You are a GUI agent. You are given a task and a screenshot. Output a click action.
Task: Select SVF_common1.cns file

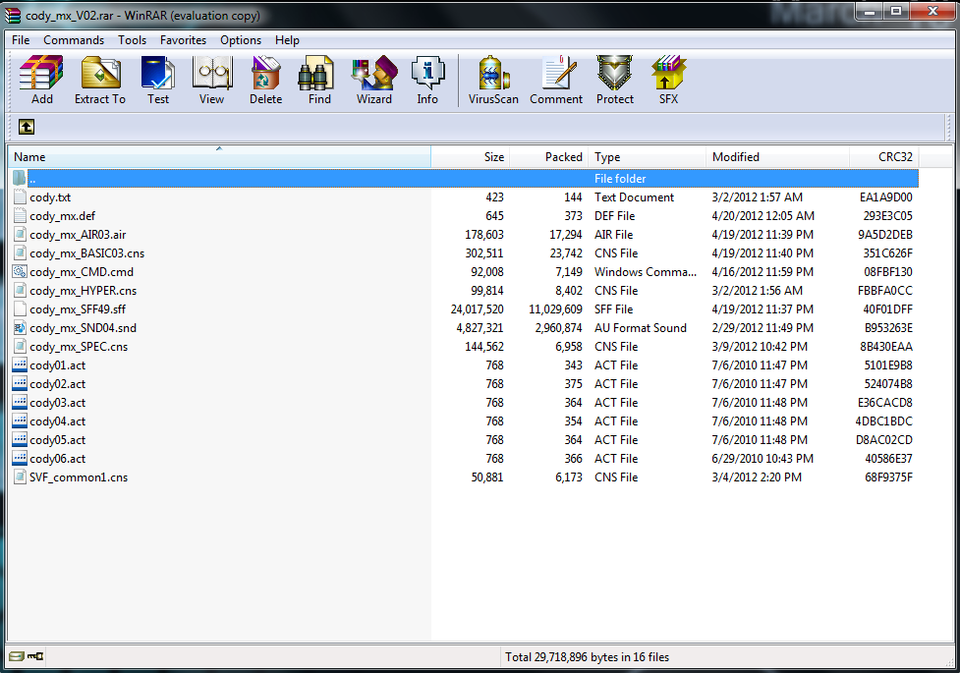click(79, 477)
